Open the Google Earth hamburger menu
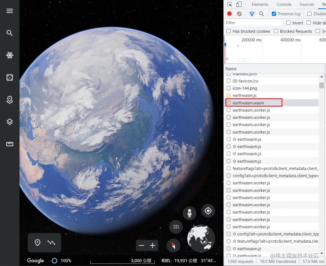 coord(10,11)
